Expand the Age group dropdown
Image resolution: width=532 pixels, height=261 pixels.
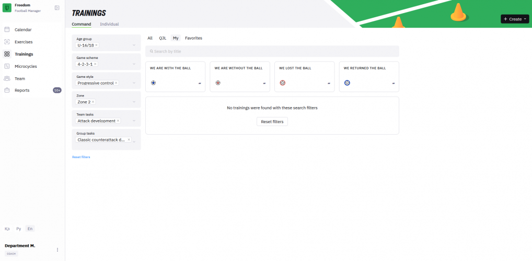tap(134, 45)
